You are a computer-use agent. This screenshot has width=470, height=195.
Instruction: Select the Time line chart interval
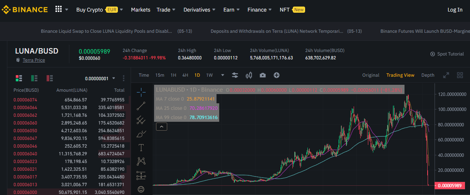coord(144,75)
